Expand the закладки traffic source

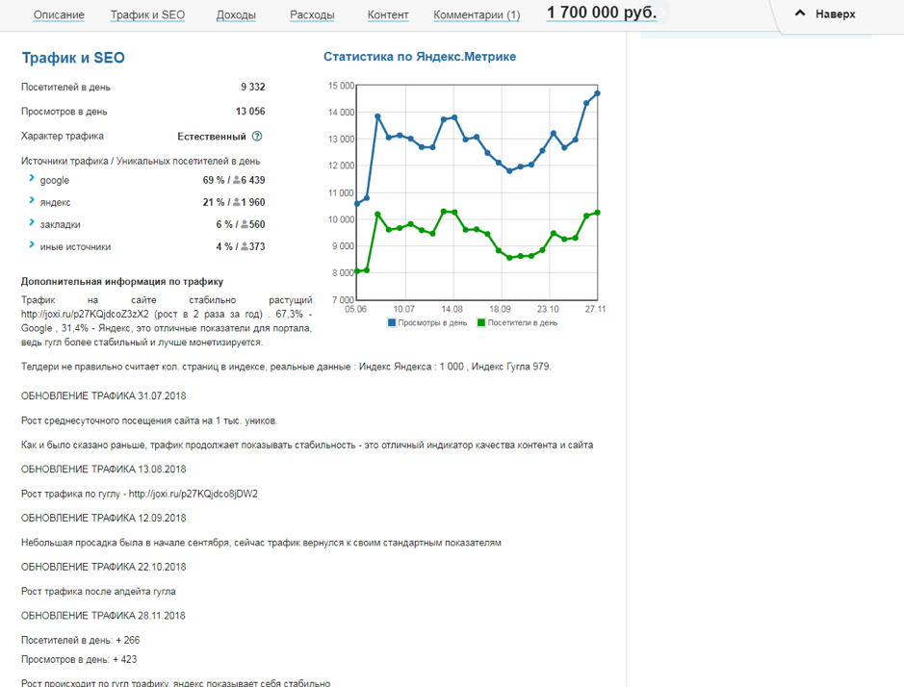[32, 222]
